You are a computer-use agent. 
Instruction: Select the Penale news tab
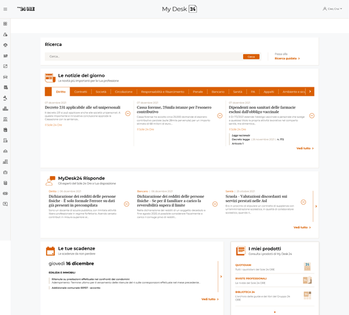198,92
